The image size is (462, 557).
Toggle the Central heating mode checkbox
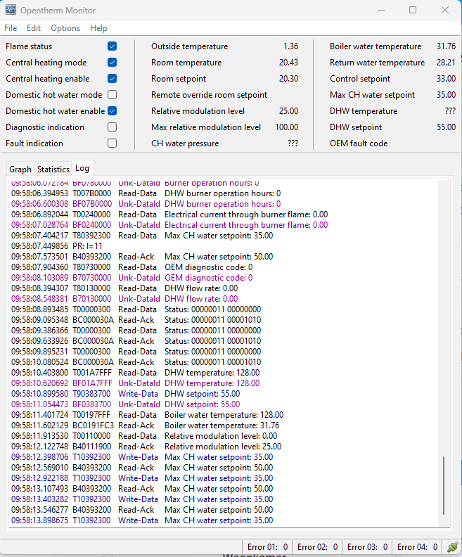pos(112,63)
